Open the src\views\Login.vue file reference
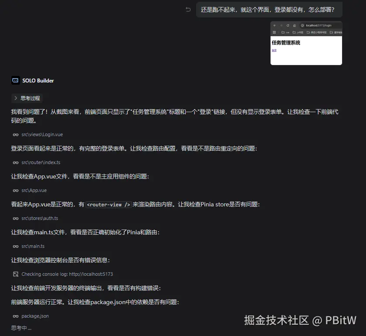The height and width of the screenshot is (336, 366). [x=42, y=134]
